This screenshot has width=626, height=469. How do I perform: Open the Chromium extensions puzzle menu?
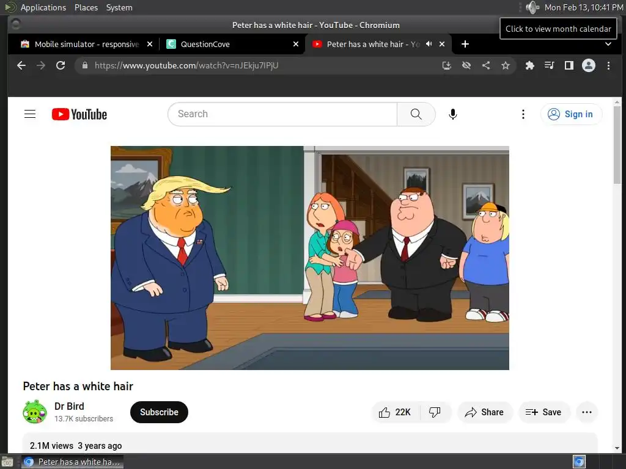530,65
